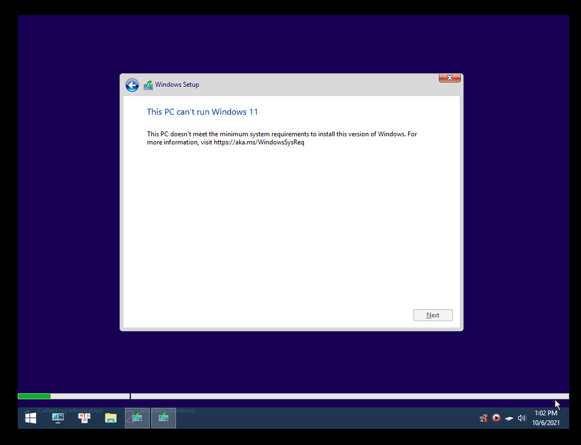
Task: Click the https://aka.ms/WindowsSysReq text
Action: (x=259, y=142)
